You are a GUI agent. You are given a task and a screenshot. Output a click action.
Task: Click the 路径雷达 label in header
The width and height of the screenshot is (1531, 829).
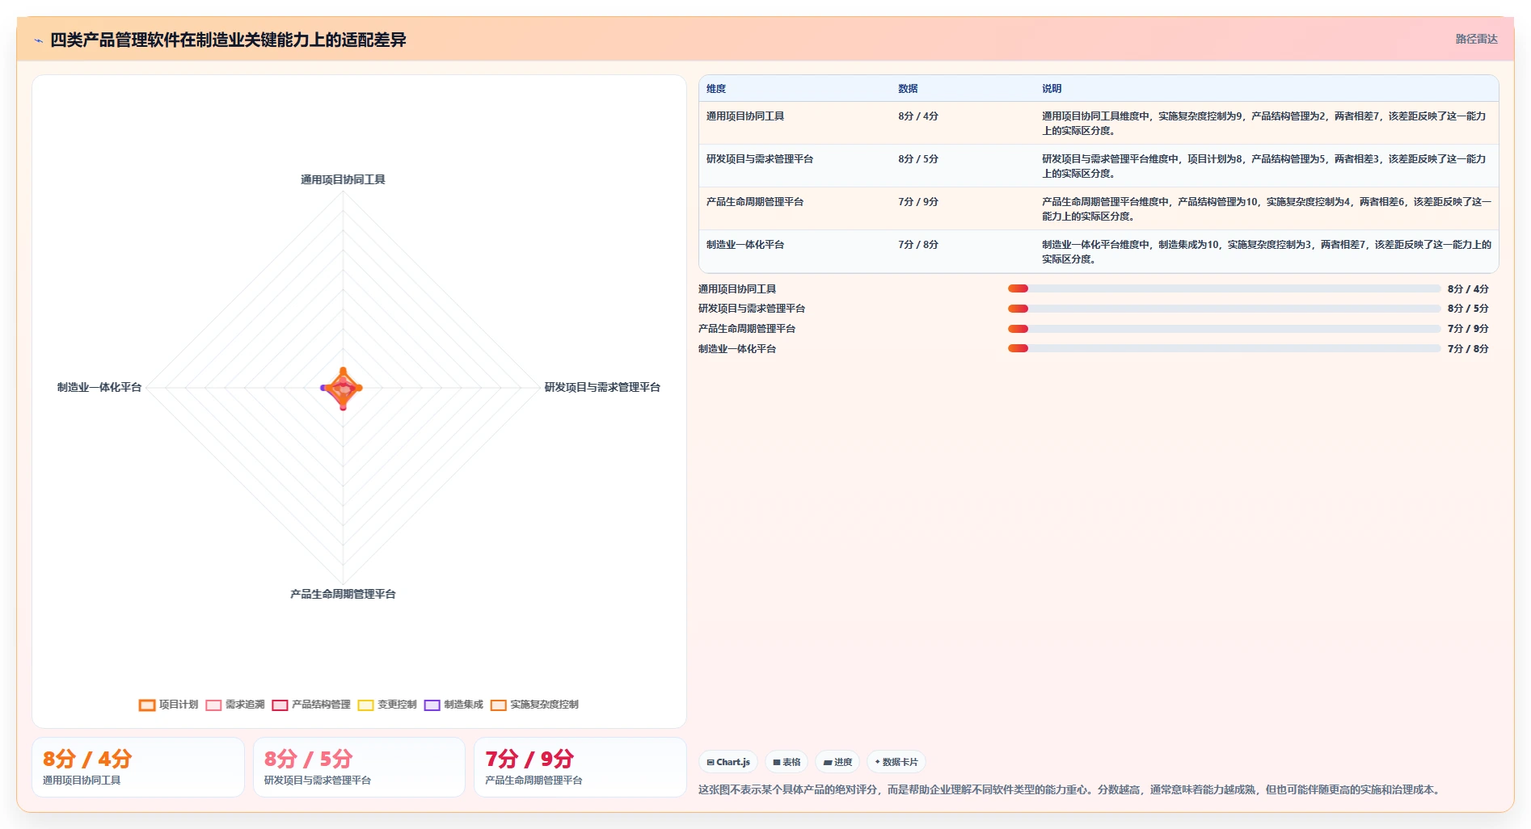pos(1476,39)
